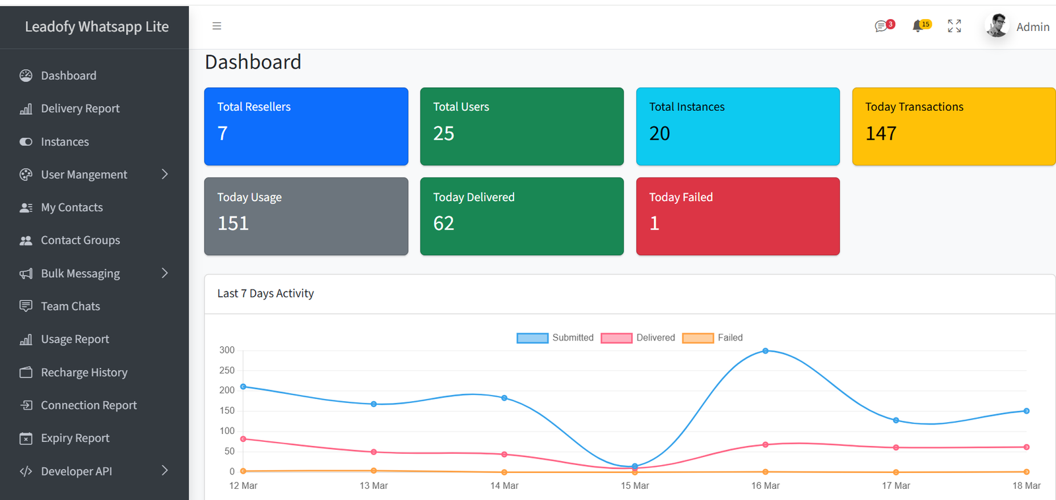The image size is (1056, 500).
Task: Open Team Chats page
Action: tap(94, 306)
